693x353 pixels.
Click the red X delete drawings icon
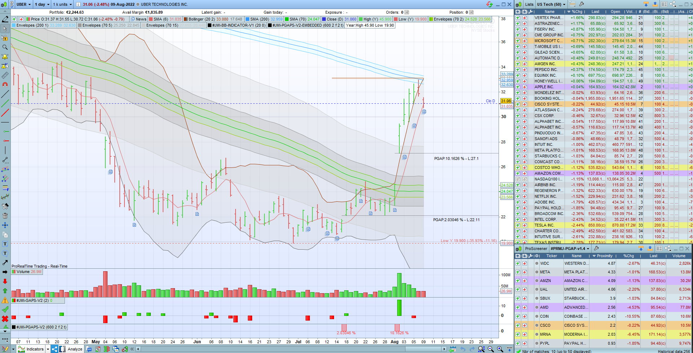point(5,319)
